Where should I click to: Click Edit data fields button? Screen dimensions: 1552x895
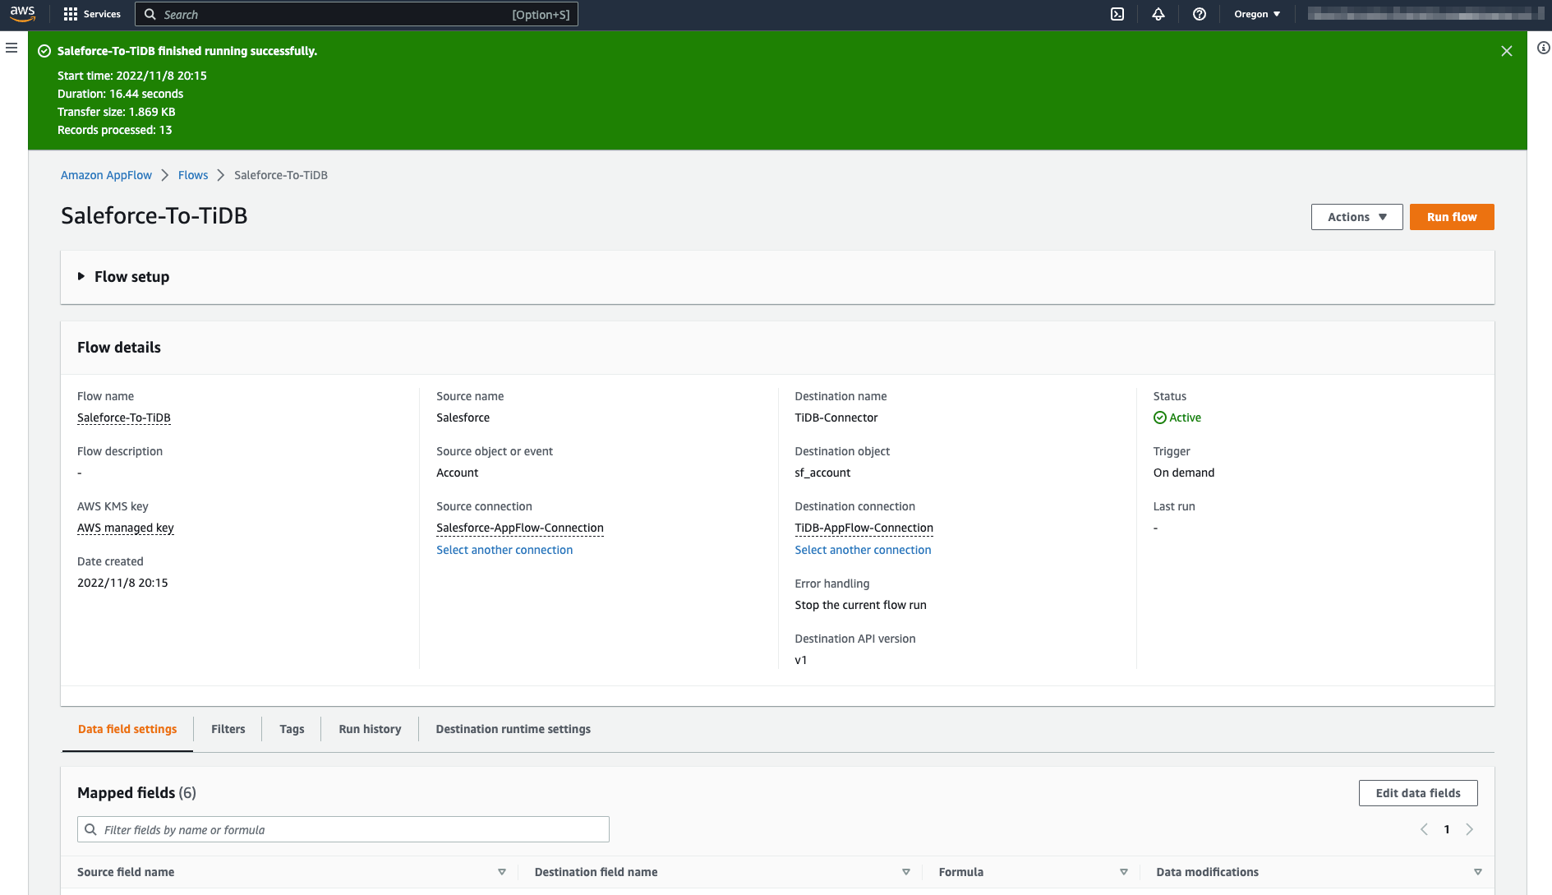click(x=1418, y=793)
